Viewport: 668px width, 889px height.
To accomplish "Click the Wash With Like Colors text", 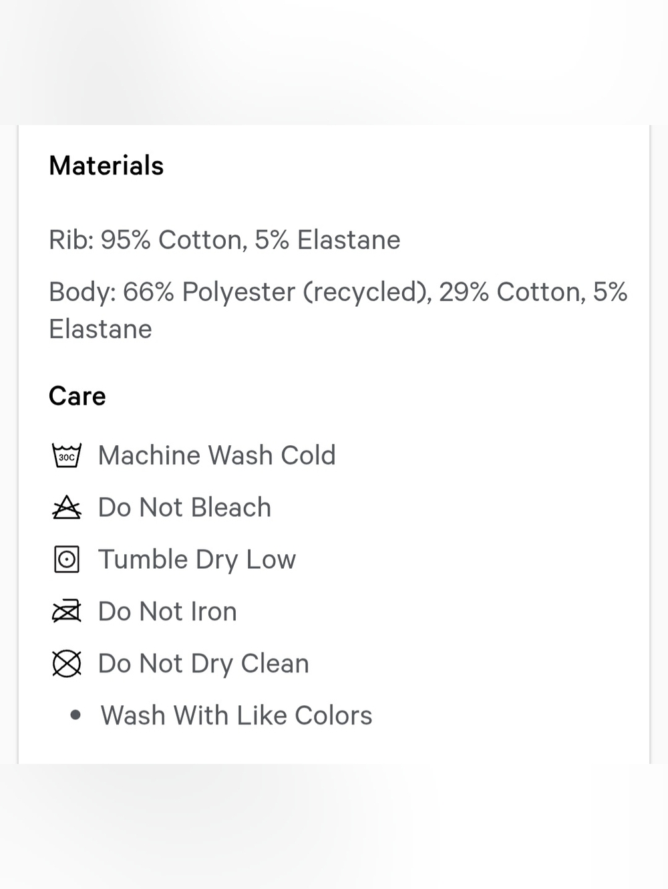I will click(236, 715).
